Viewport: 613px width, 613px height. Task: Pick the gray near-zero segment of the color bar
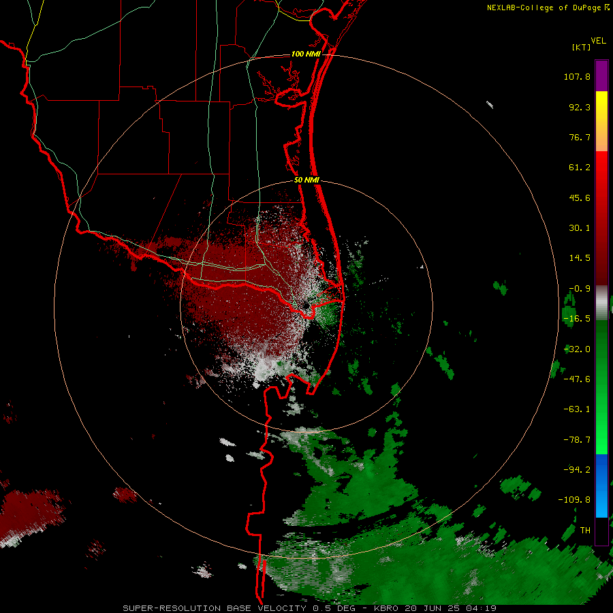[601, 302]
